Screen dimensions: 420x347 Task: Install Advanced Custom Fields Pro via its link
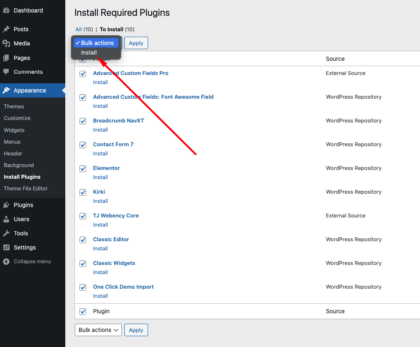coord(101,82)
